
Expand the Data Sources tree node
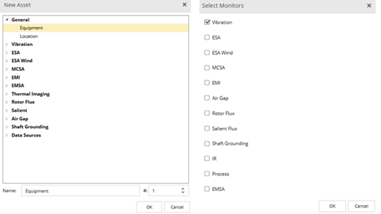pyautogui.click(x=7, y=135)
